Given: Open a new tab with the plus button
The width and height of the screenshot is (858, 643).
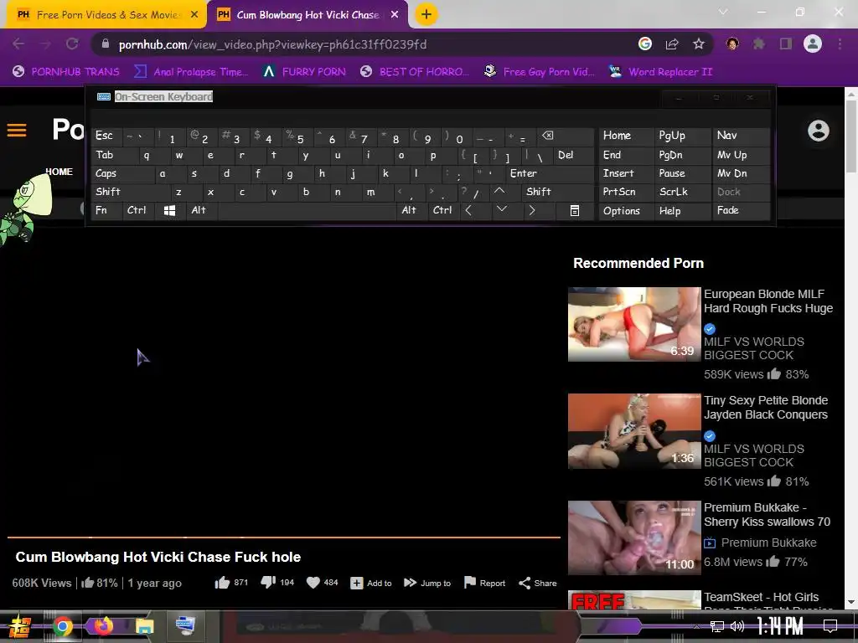Looking at the screenshot, I should coord(426,15).
